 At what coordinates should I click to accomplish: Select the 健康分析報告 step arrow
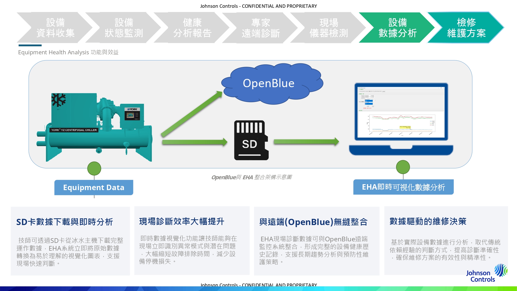pyautogui.click(x=192, y=28)
